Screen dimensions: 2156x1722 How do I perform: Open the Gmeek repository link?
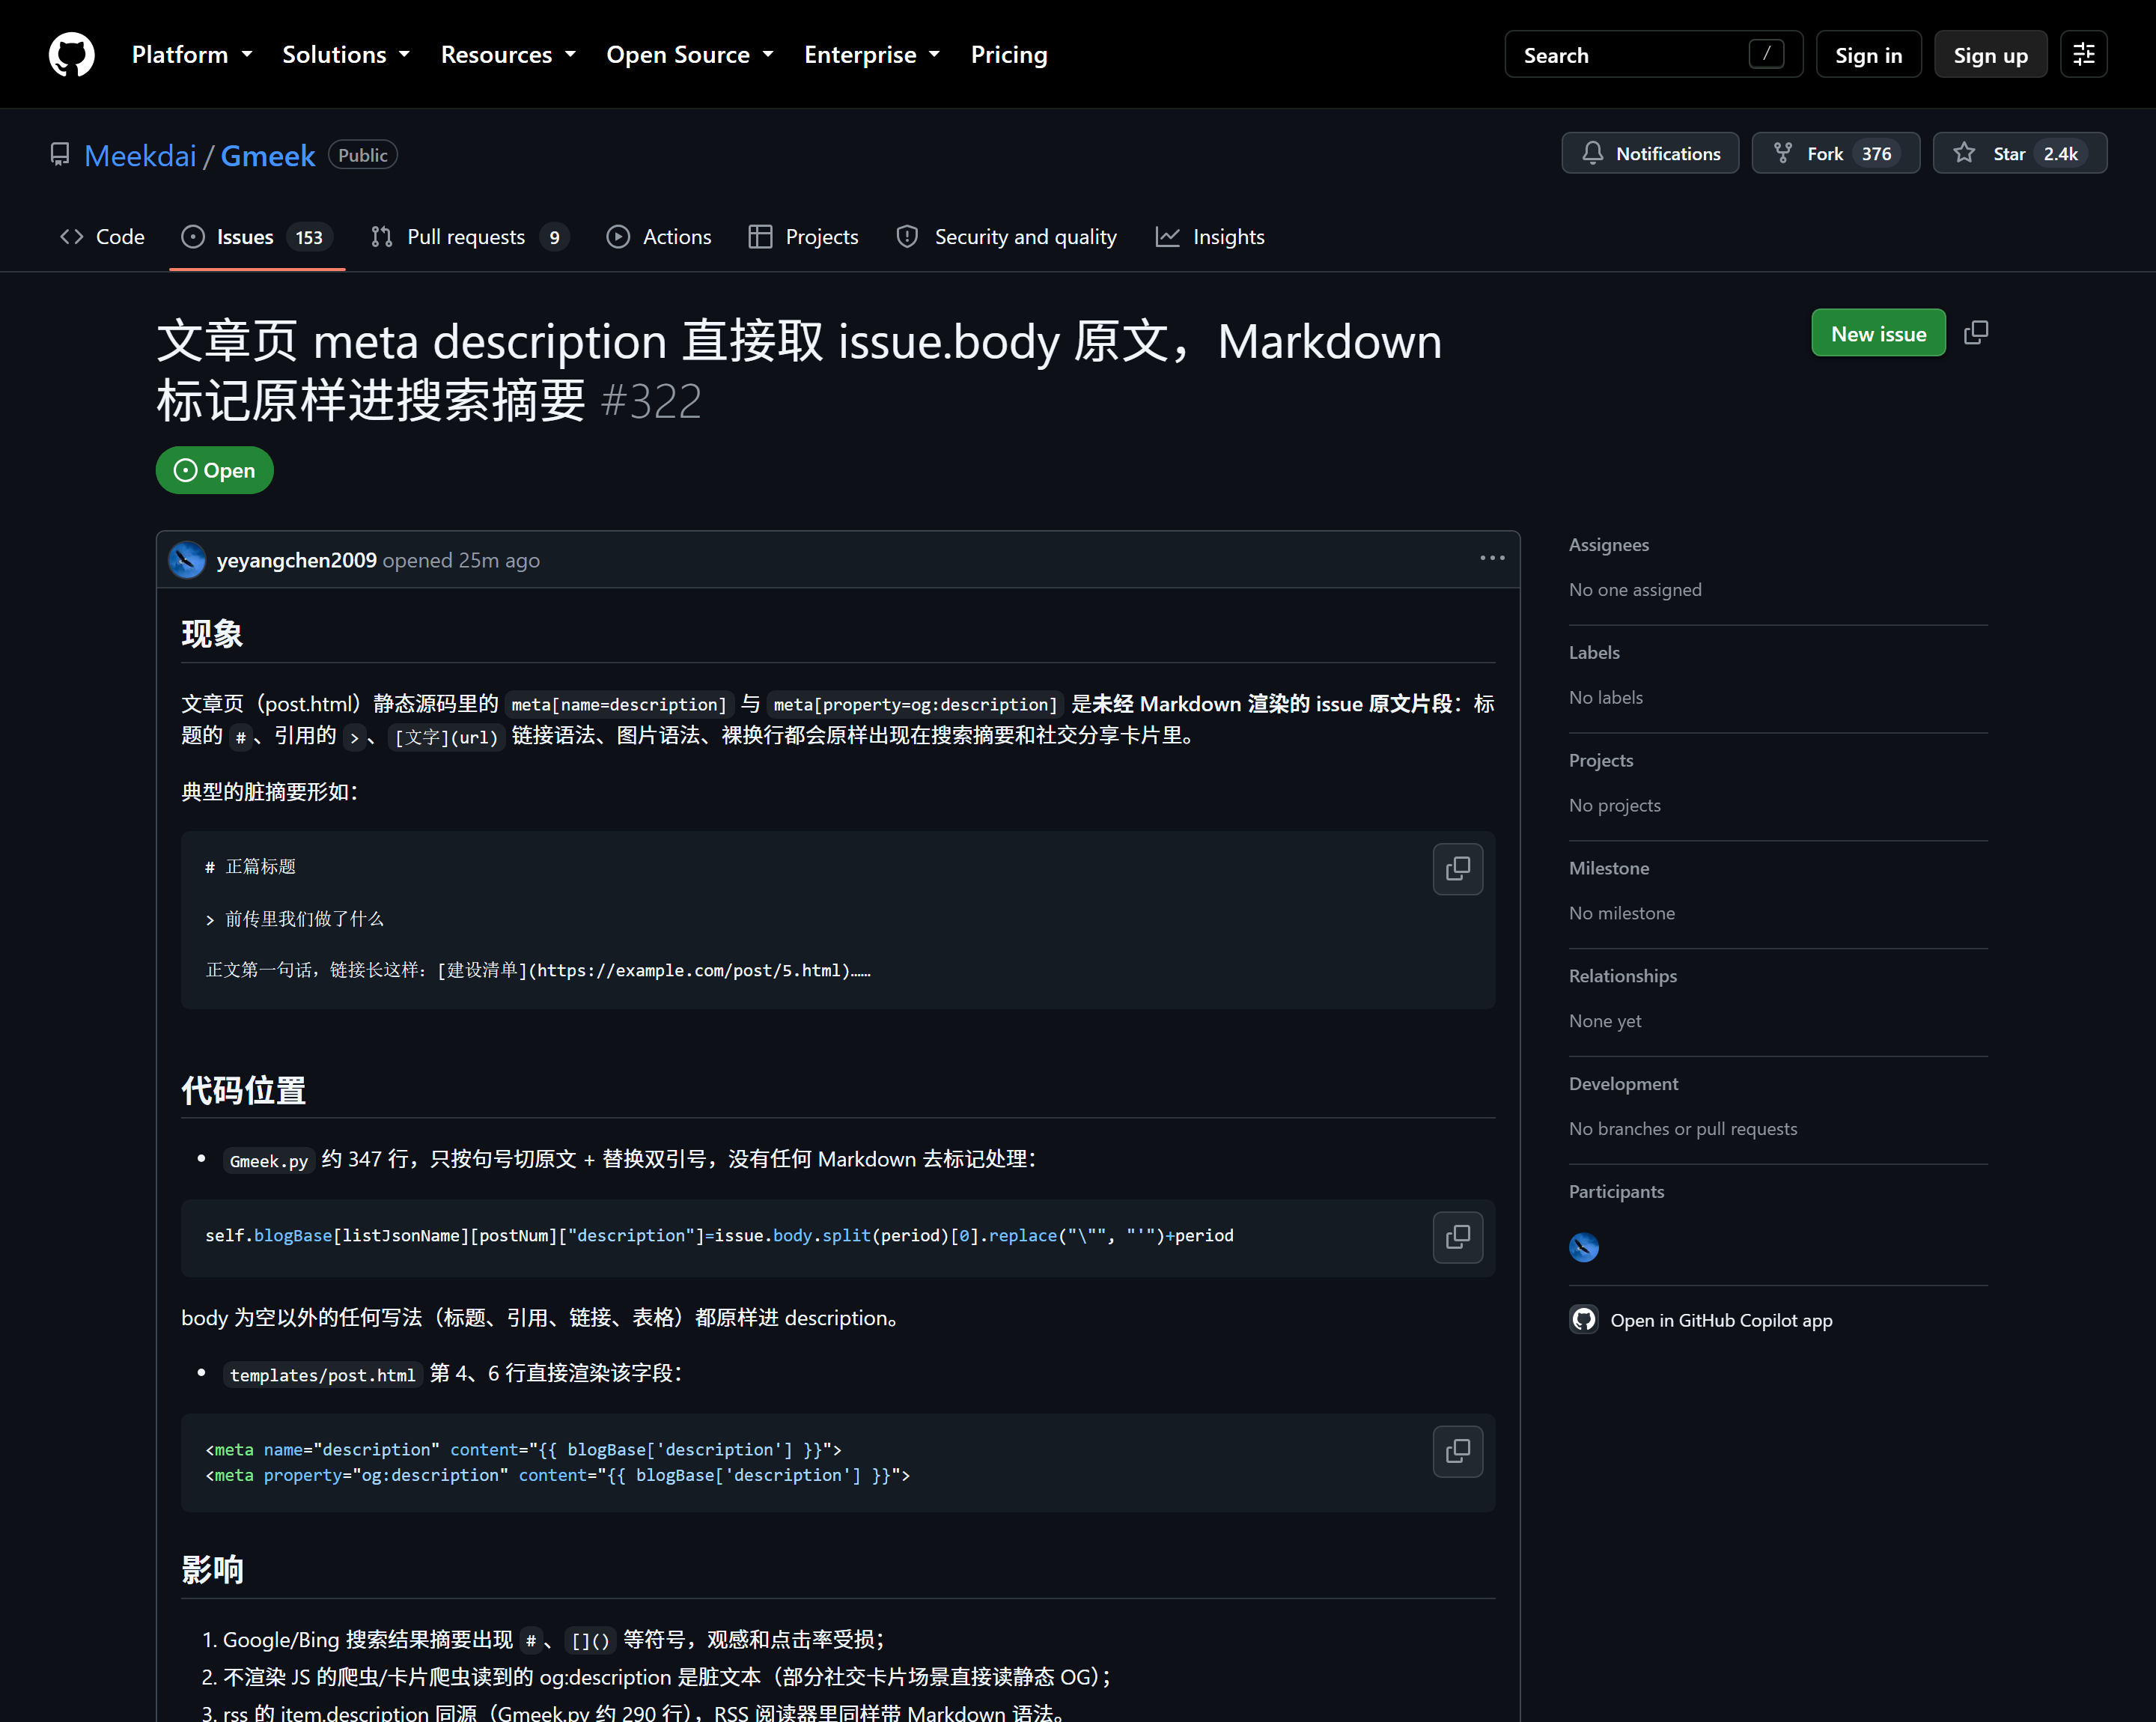268,155
